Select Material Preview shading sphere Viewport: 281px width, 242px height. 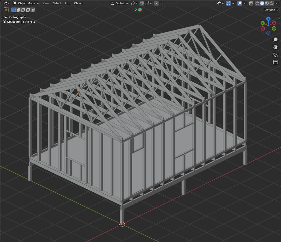coord(267,3)
